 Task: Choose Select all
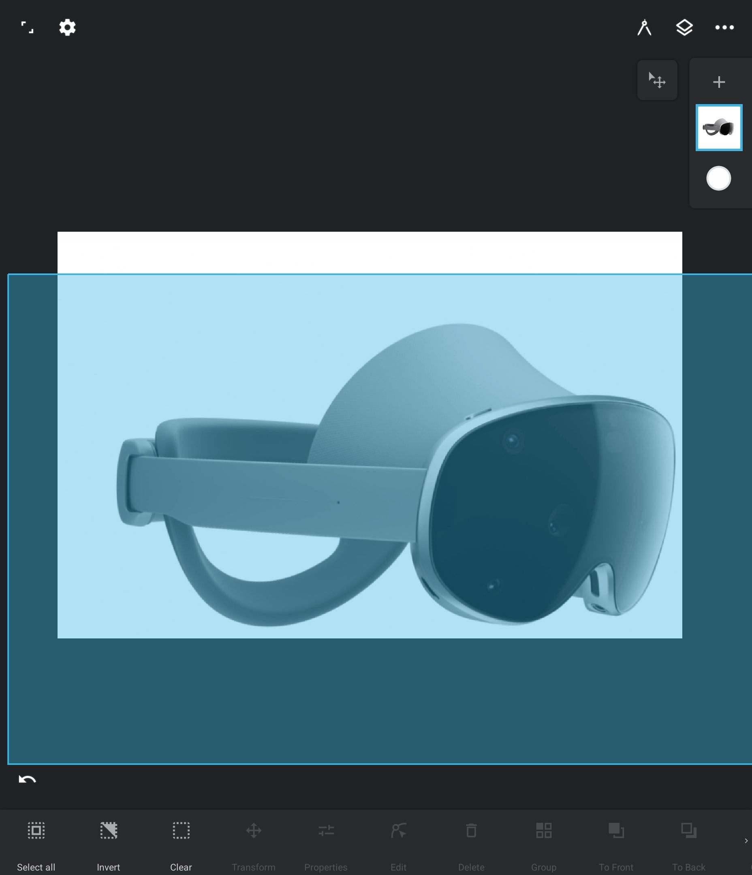click(36, 846)
